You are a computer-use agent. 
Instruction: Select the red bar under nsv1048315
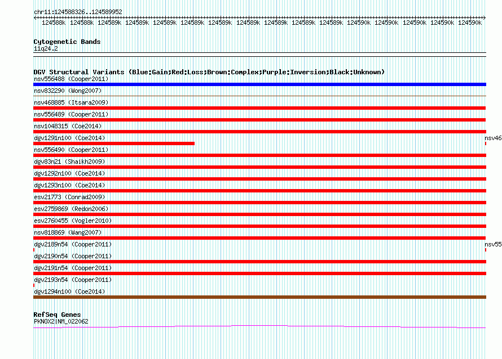259,132
